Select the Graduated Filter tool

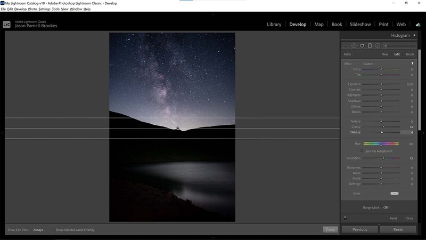click(x=370, y=46)
